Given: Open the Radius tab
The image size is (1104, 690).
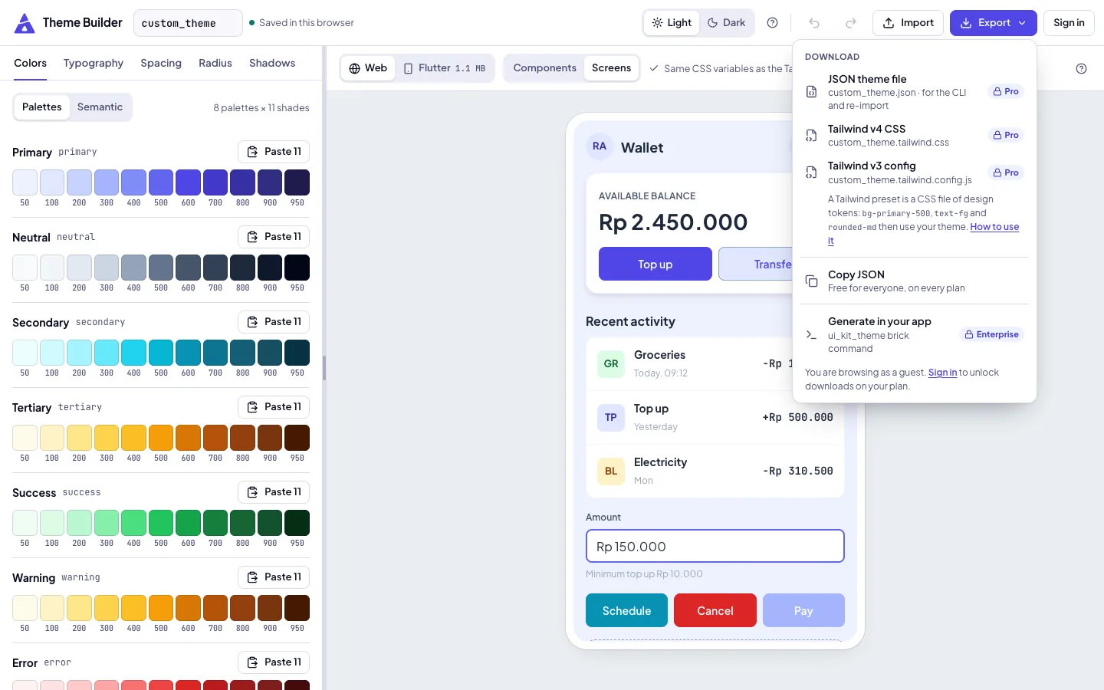Looking at the screenshot, I should point(215,64).
